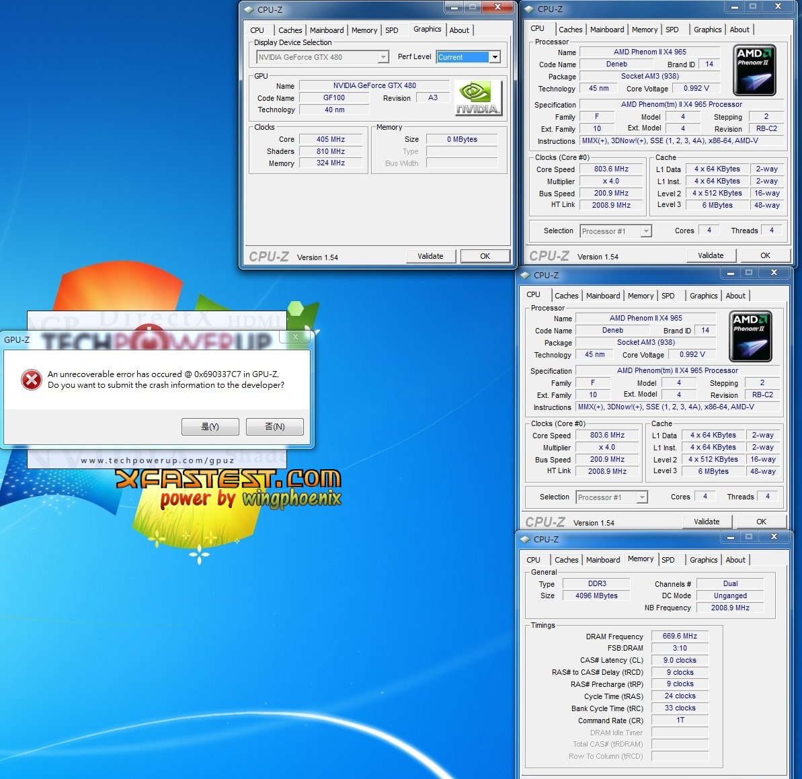Click the red error icon in the GPU-Z dialog

click(x=31, y=380)
